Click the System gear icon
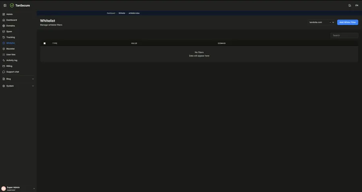The width and height of the screenshot is (362, 192). (x=4, y=86)
